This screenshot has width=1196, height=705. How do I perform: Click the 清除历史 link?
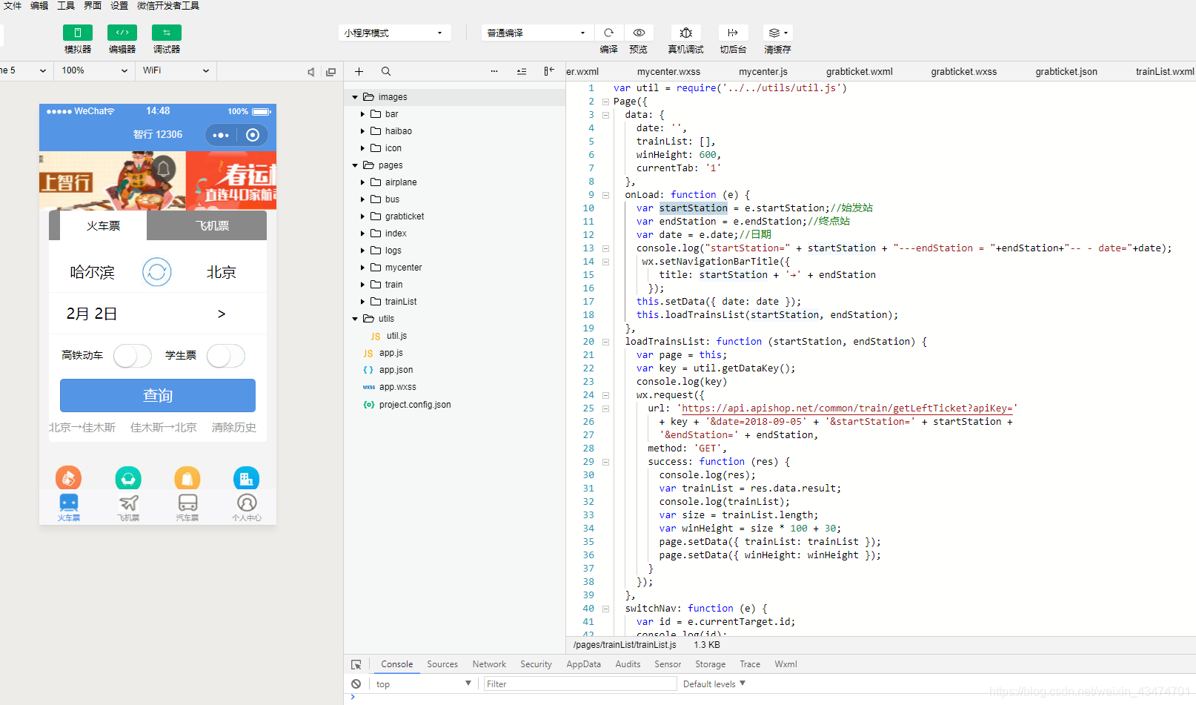(x=233, y=428)
